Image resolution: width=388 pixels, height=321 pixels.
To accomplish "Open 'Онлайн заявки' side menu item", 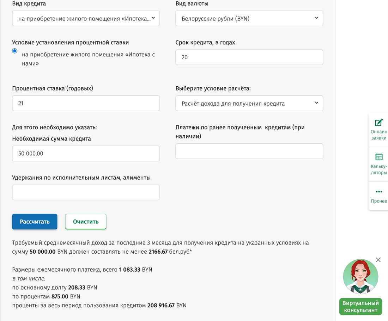I will [379, 135].
